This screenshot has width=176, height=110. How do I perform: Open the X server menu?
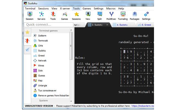coord(65,9)
